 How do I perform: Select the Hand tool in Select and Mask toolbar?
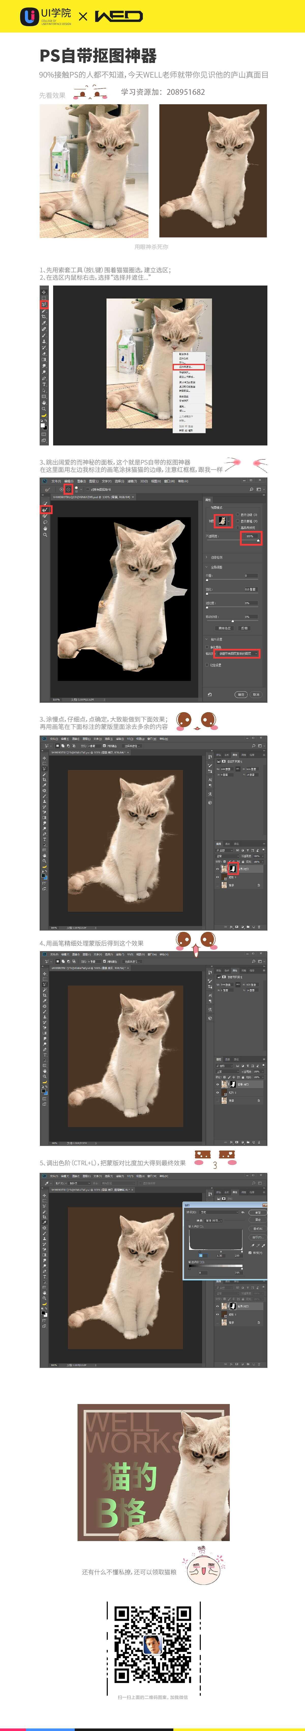pyautogui.click(x=45, y=529)
